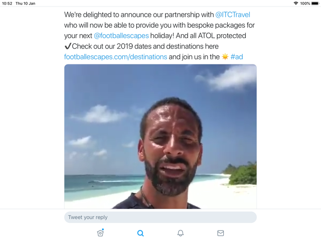The height and width of the screenshot is (241, 321).
Task: Open the @footballescapes profile mention
Action: 121,36
